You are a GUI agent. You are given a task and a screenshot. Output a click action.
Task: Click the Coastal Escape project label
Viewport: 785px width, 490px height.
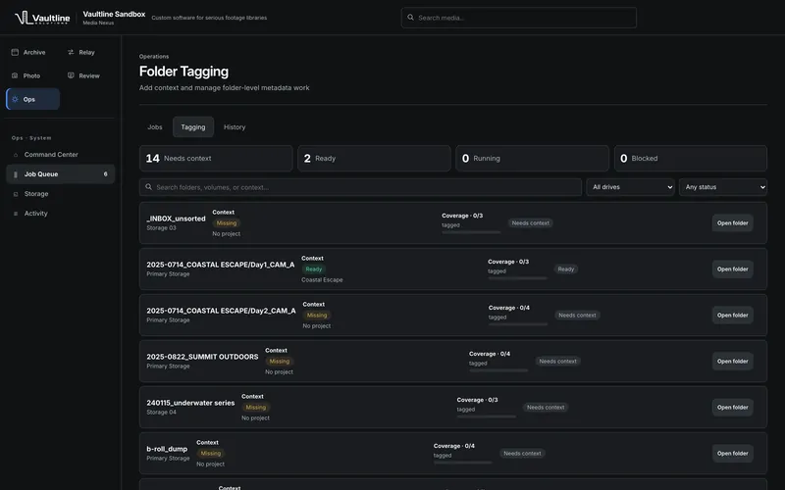click(x=322, y=280)
